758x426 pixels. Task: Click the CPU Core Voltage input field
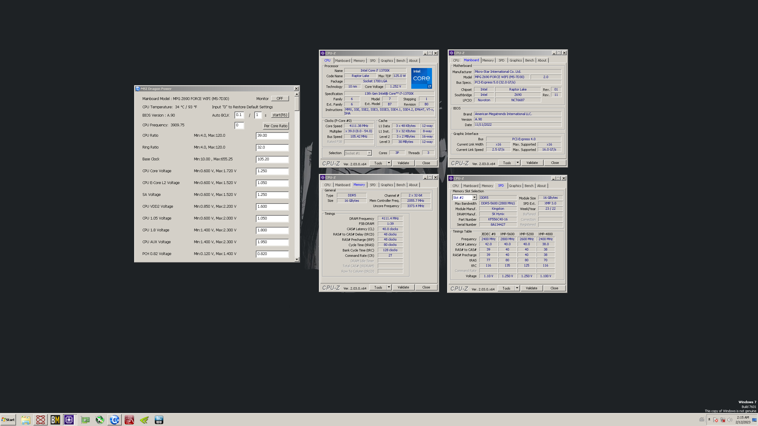[x=272, y=171]
